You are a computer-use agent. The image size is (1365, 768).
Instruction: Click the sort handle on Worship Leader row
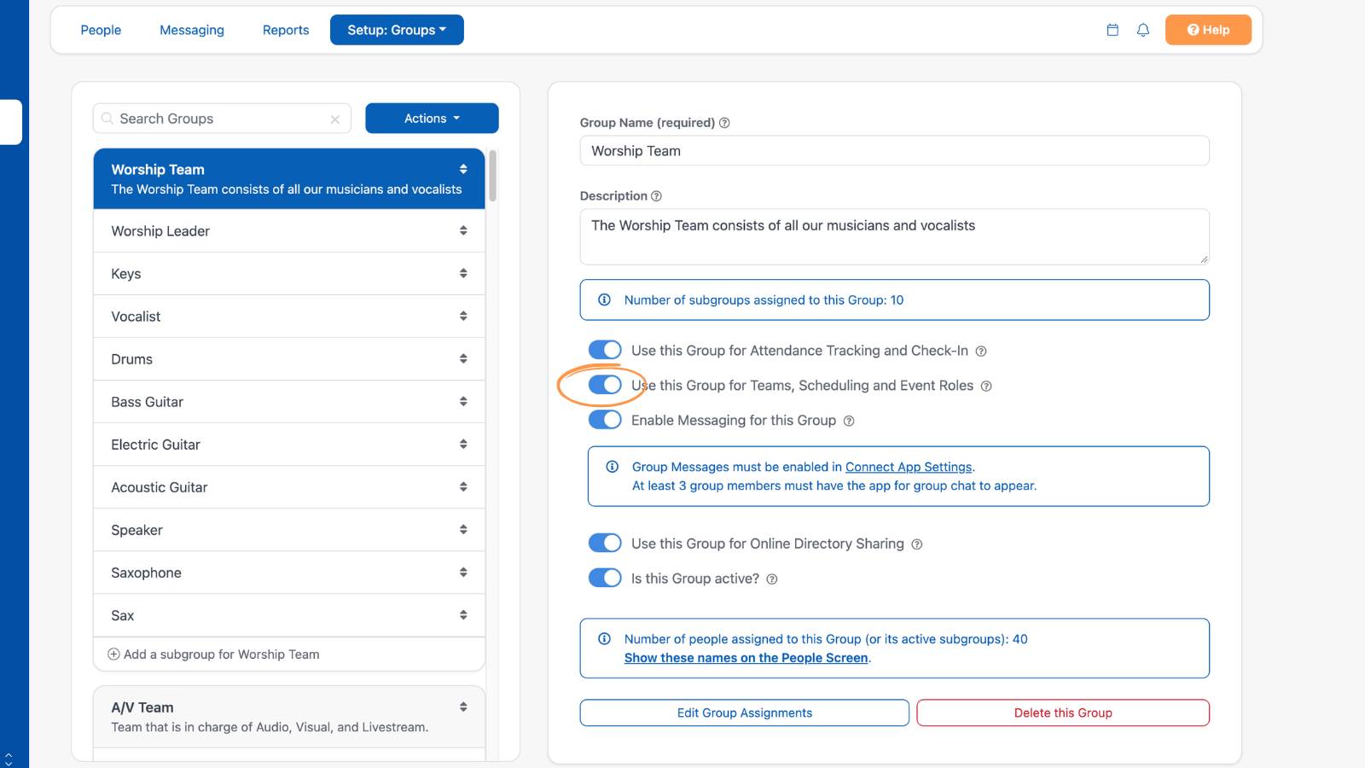[463, 231]
